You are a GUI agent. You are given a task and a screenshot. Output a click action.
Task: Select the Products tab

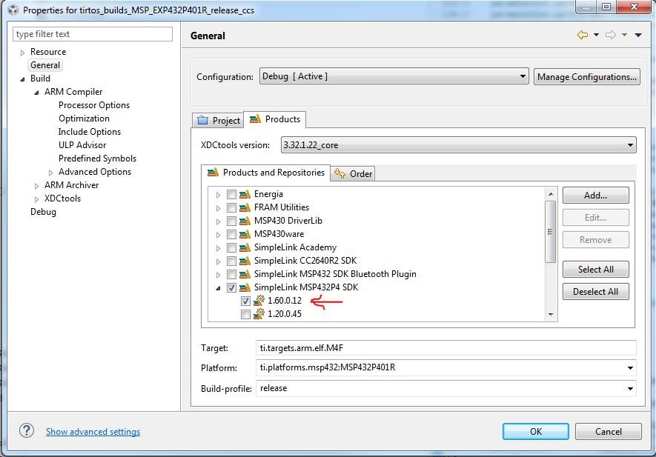coord(274,119)
